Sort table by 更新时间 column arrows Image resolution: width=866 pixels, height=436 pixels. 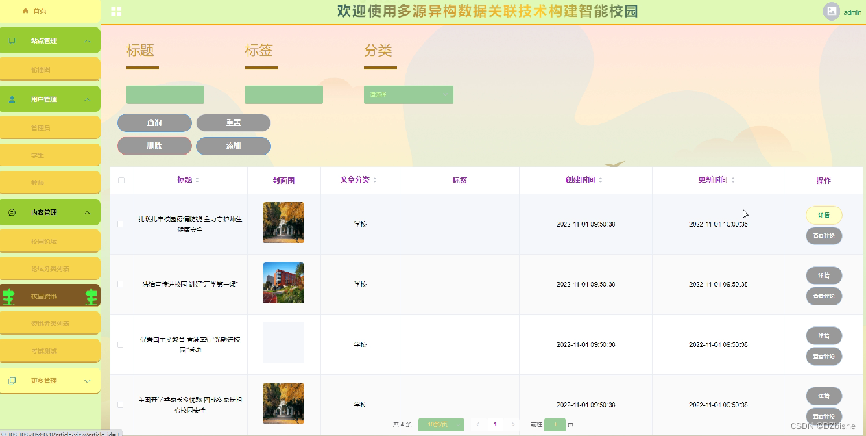[x=733, y=180]
